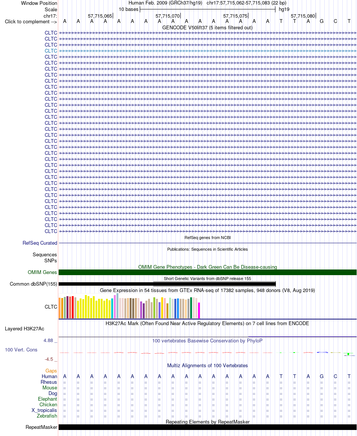
Task: Select the Elephant alignment row label
Action: 48,399
